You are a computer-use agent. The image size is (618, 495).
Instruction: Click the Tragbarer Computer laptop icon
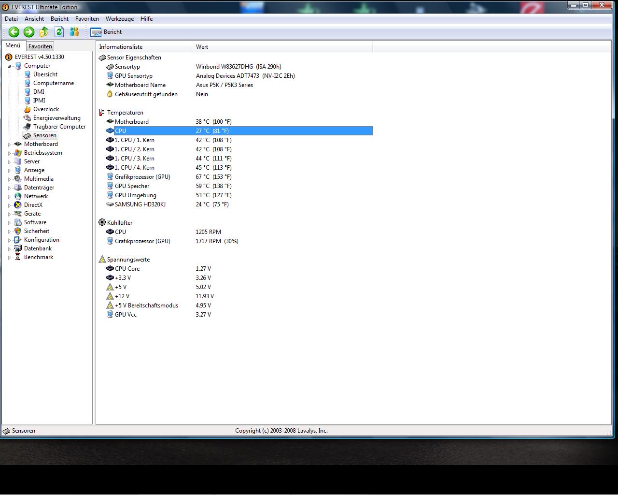pos(28,127)
